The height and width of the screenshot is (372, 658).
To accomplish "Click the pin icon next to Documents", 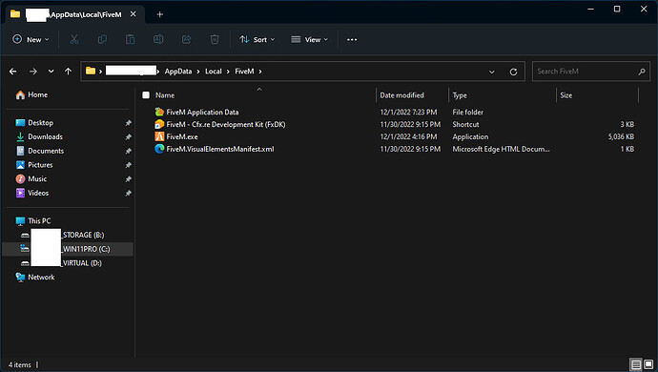I will click(129, 151).
